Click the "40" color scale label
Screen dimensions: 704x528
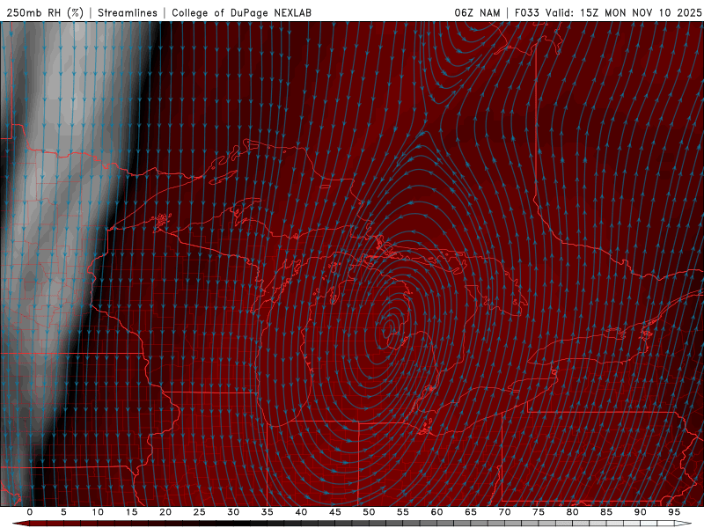pyautogui.click(x=301, y=512)
